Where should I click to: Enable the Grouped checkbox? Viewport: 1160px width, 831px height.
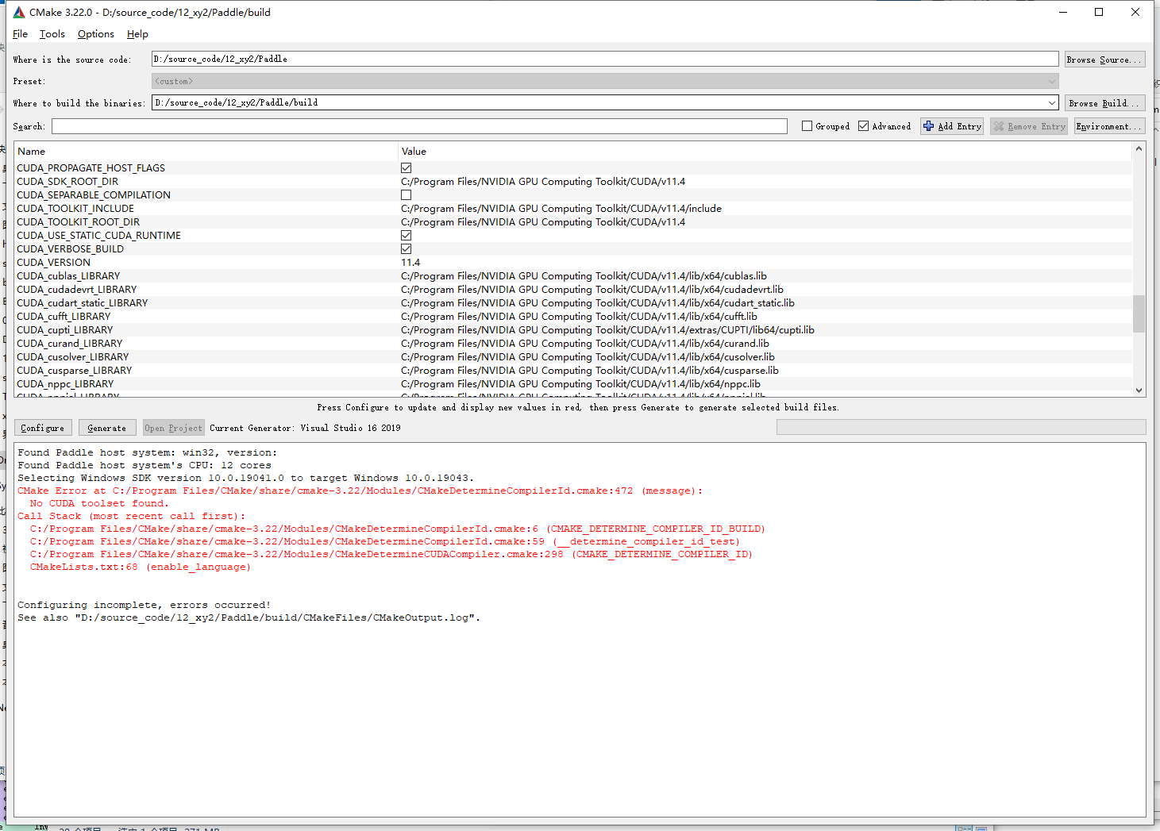click(807, 125)
